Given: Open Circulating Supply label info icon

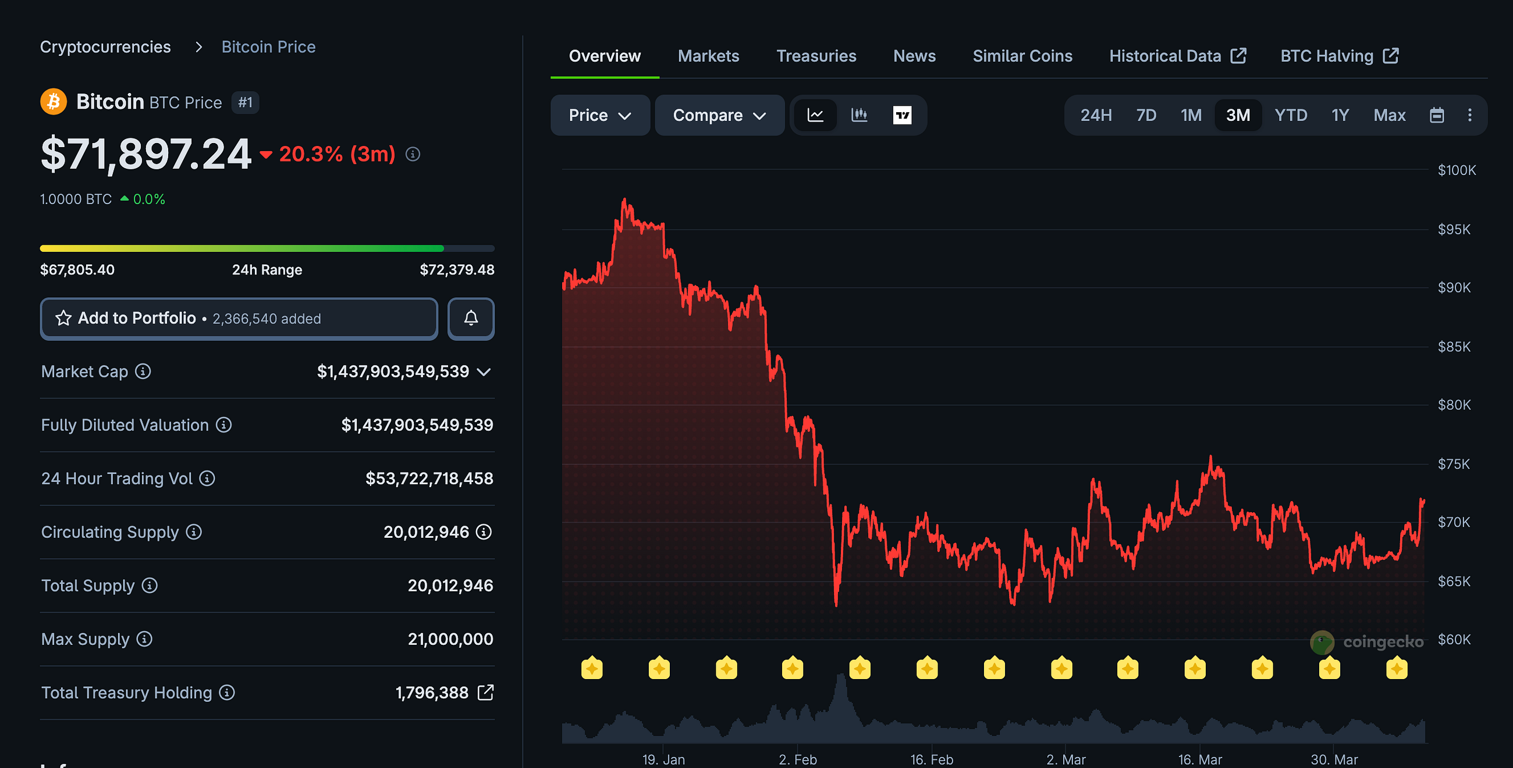Looking at the screenshot, I should tap(194, 531).
